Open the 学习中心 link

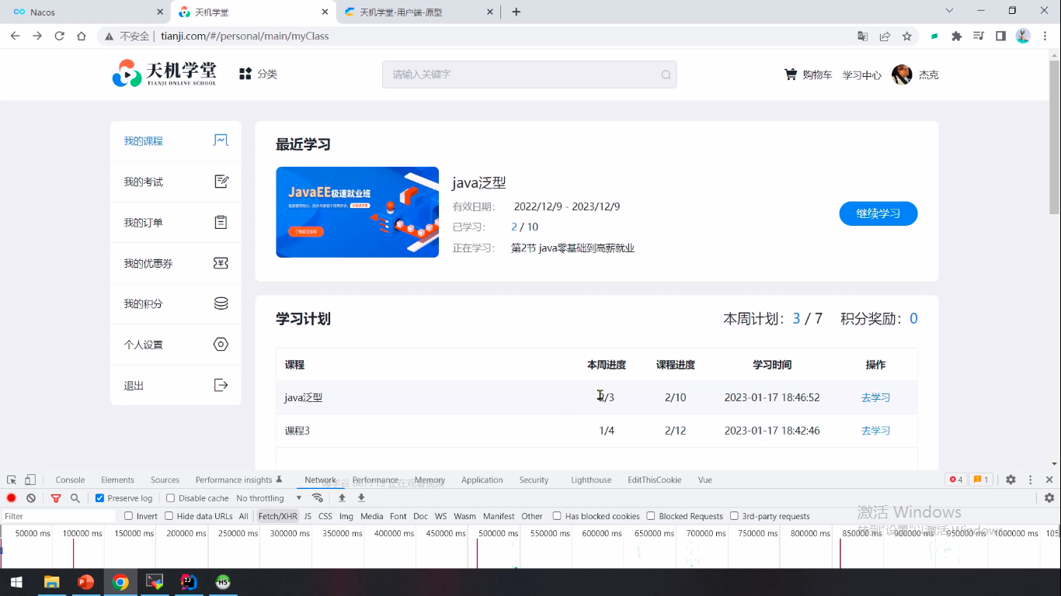862,75
